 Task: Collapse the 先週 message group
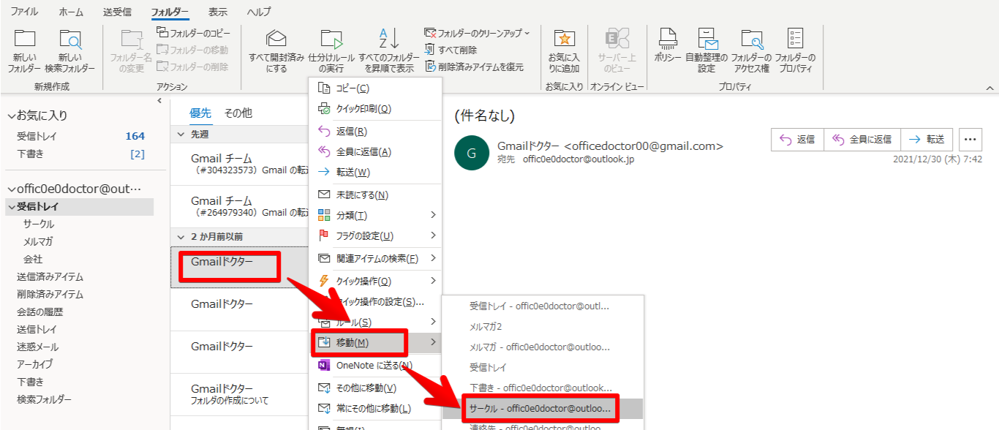coord(181,135)
